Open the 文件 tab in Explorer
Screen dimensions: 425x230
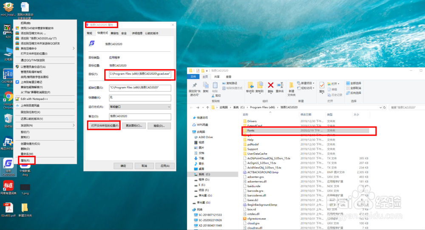click(193, 77)
